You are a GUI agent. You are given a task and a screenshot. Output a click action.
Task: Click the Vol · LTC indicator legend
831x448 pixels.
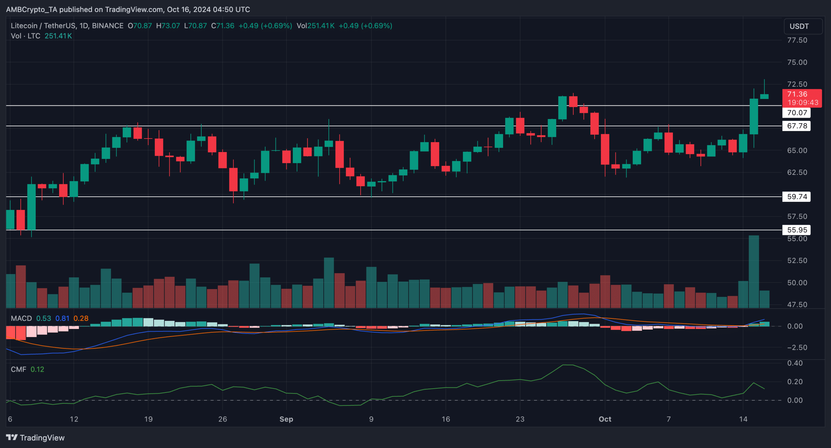[25, 36]
